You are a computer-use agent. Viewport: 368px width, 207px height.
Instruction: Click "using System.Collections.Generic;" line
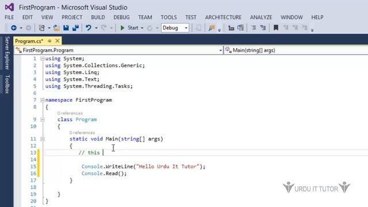pos(95,66)
